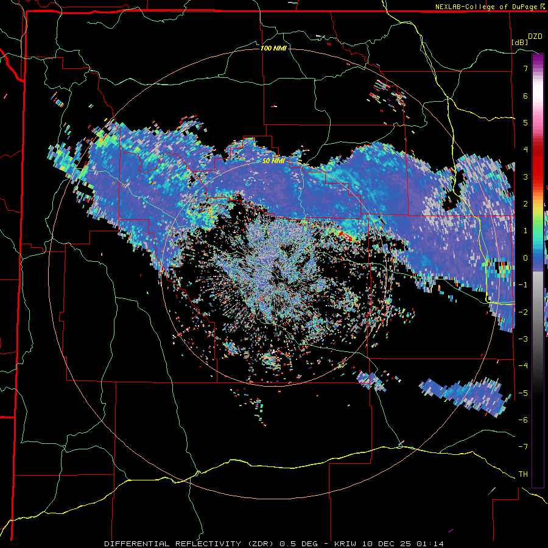Viewport: 548px width, 548px height.
Task: Click the ZDR color scale bar
Action: coord(538,270)
